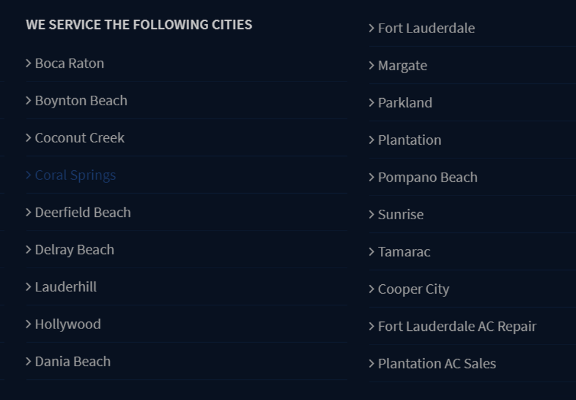Click the arrow icon before Cooper City

coord(371,289)
